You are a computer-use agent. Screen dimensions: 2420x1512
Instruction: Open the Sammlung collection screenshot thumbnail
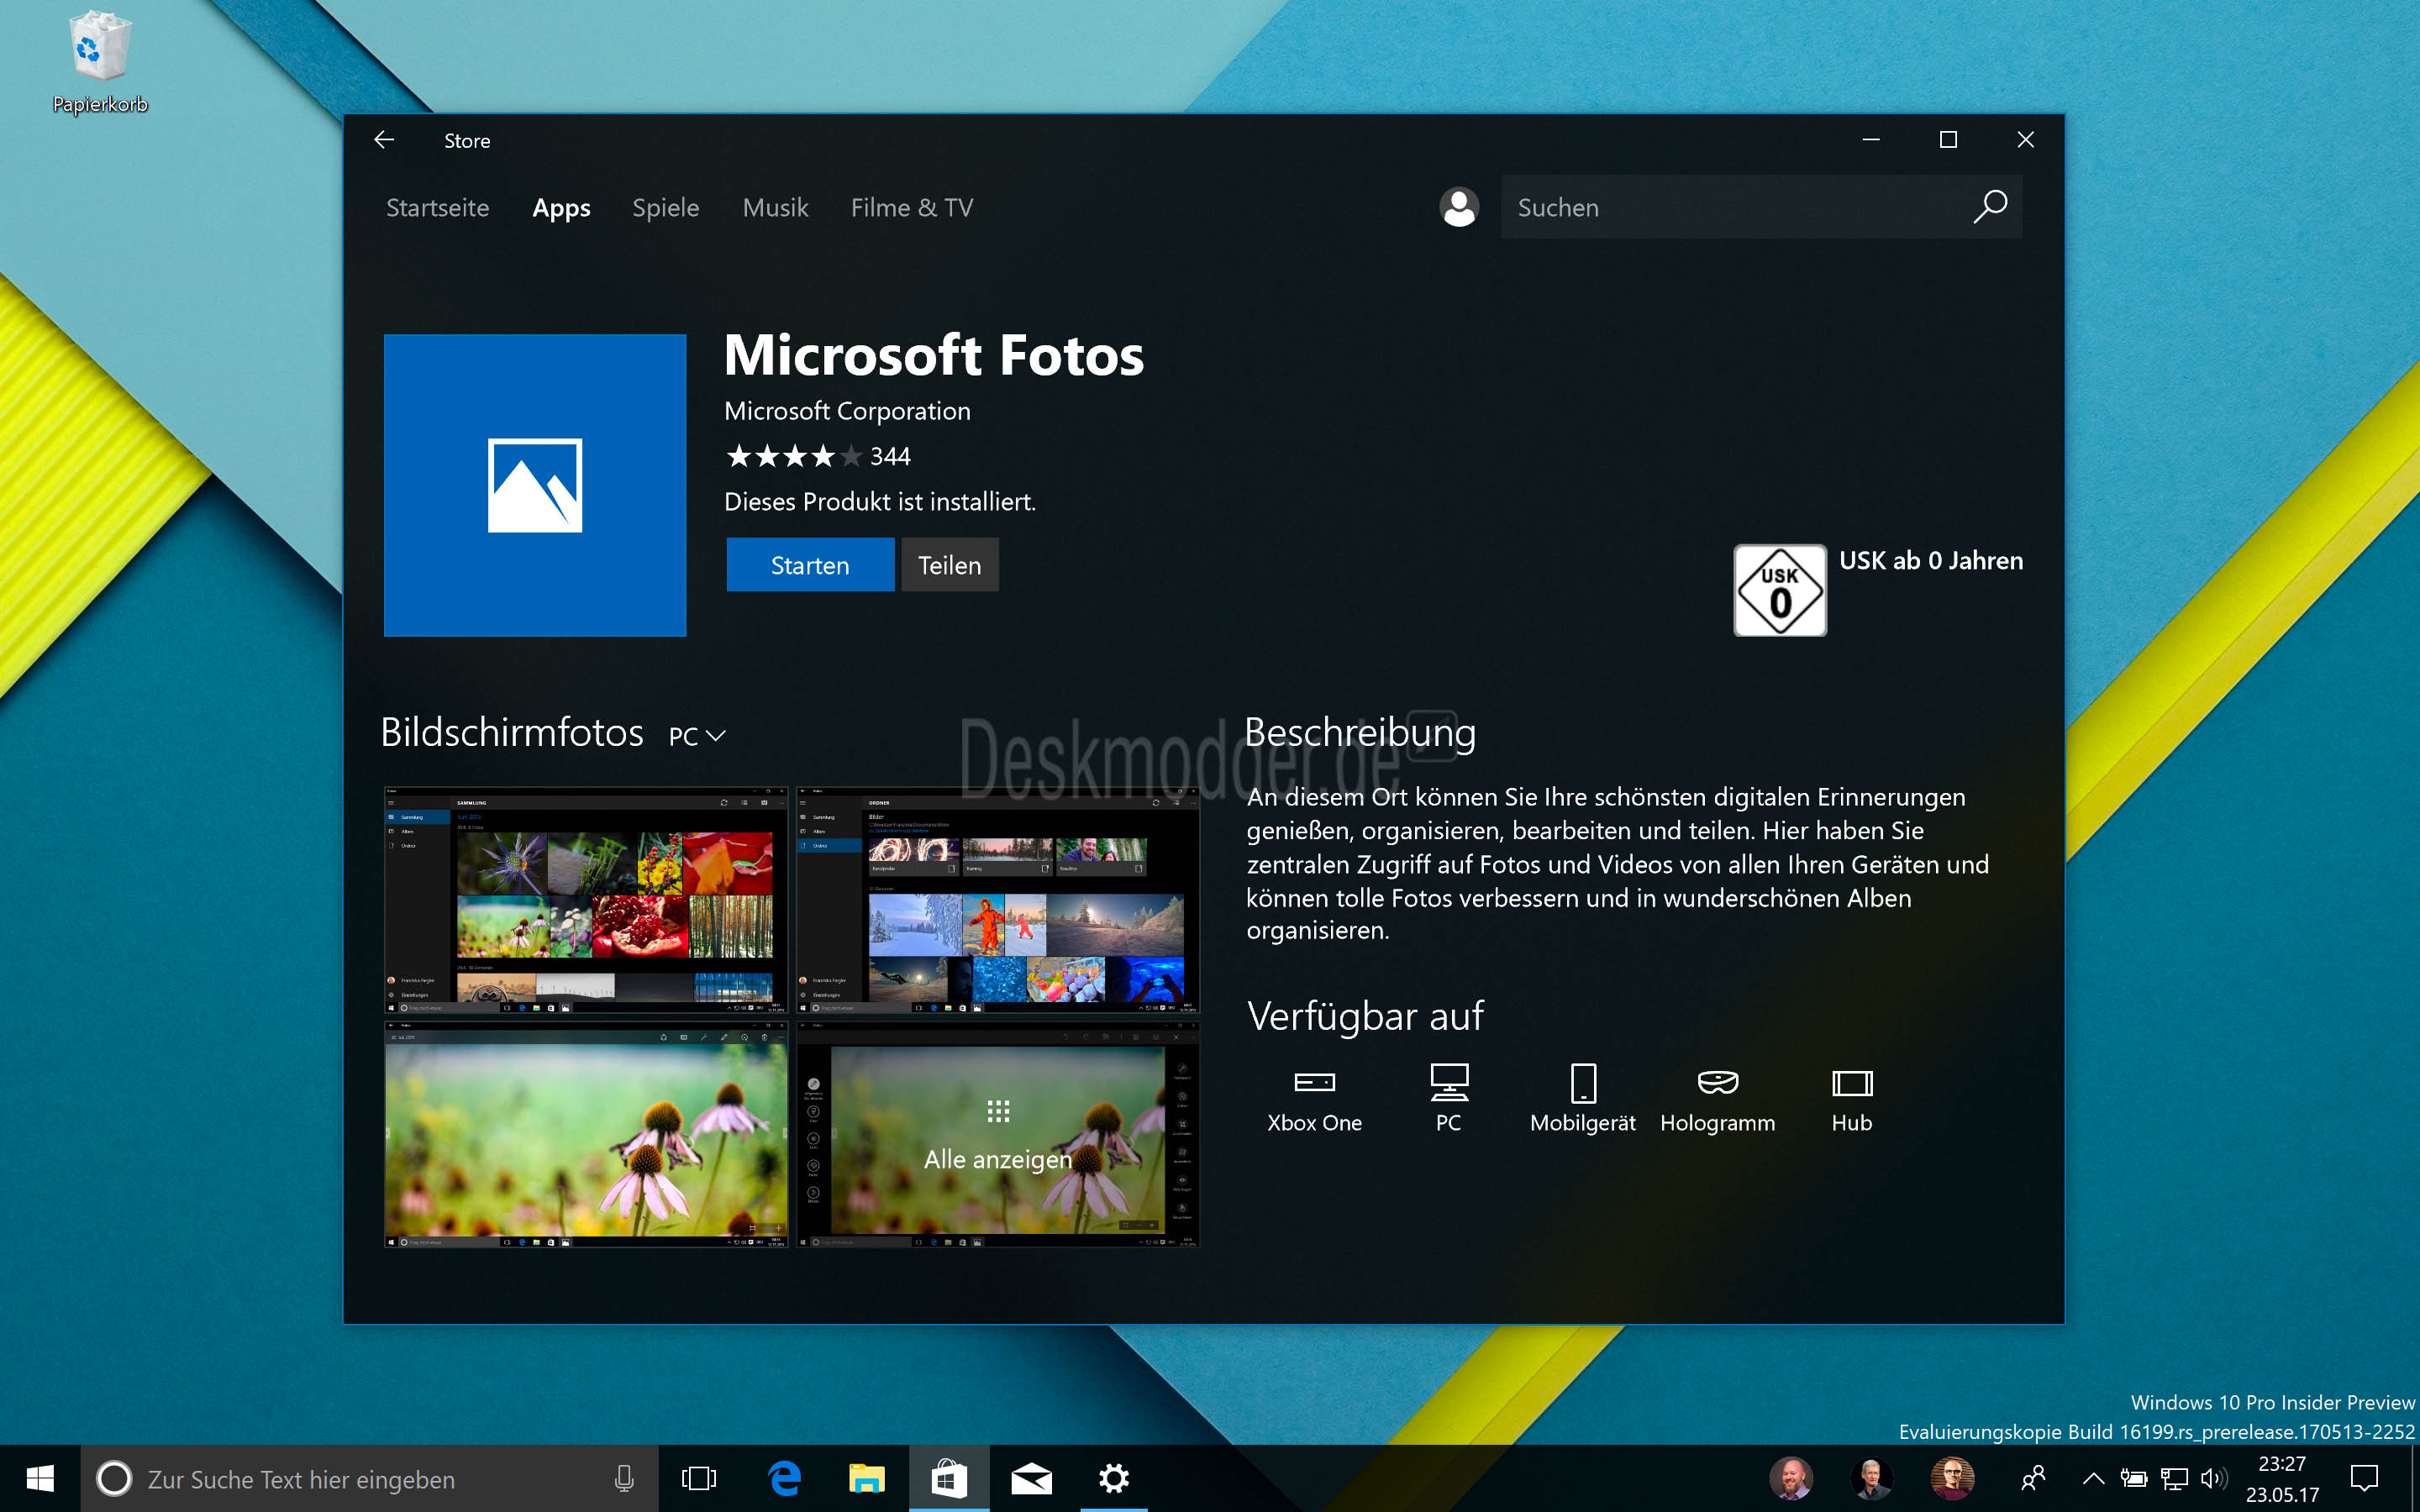click(586, 900)
